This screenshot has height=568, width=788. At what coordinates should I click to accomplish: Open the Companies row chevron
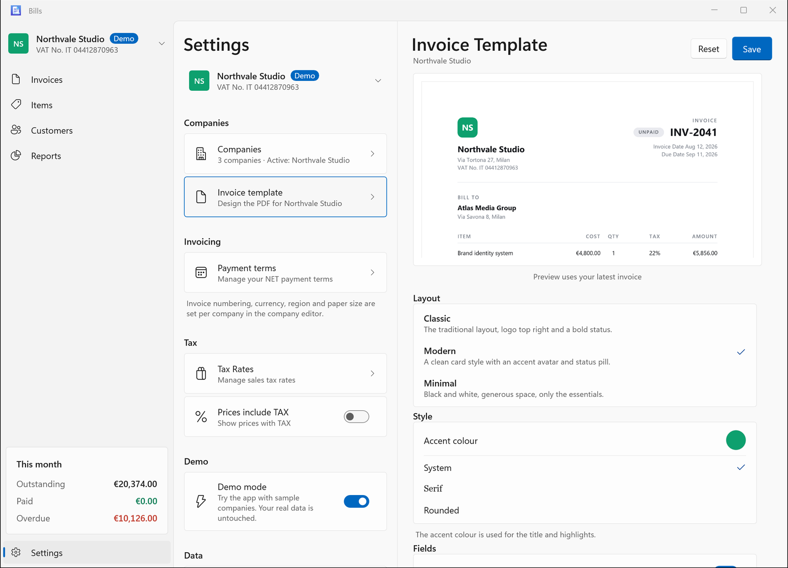pyautogui.click(x=372, y=154)
